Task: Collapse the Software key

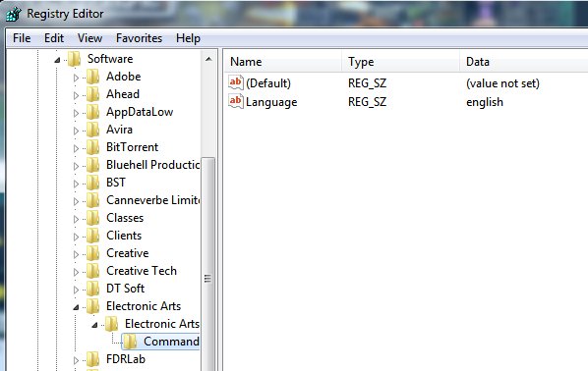Action: (x=57, y=60)
